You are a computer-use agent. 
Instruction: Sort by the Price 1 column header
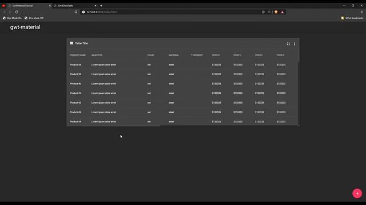tap(237, 55)
